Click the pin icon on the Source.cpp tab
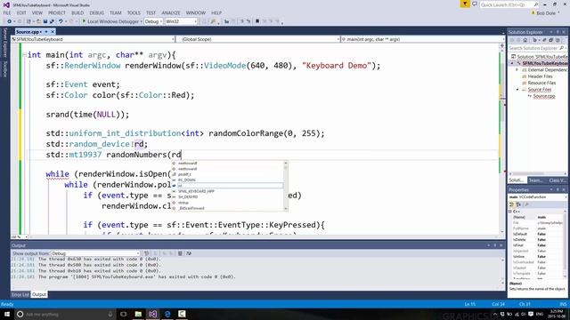The width and height of the screenshot is (570, 320). pyautogui.click(x=46, y=32)
